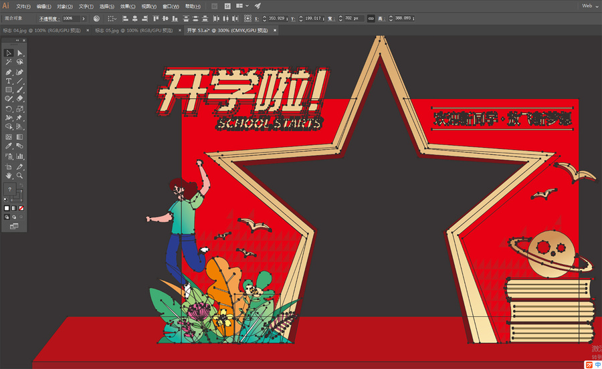This screenshot has height=369, width=602.
Task: Select the Eyedropper tool
Action: pos(9,146)
